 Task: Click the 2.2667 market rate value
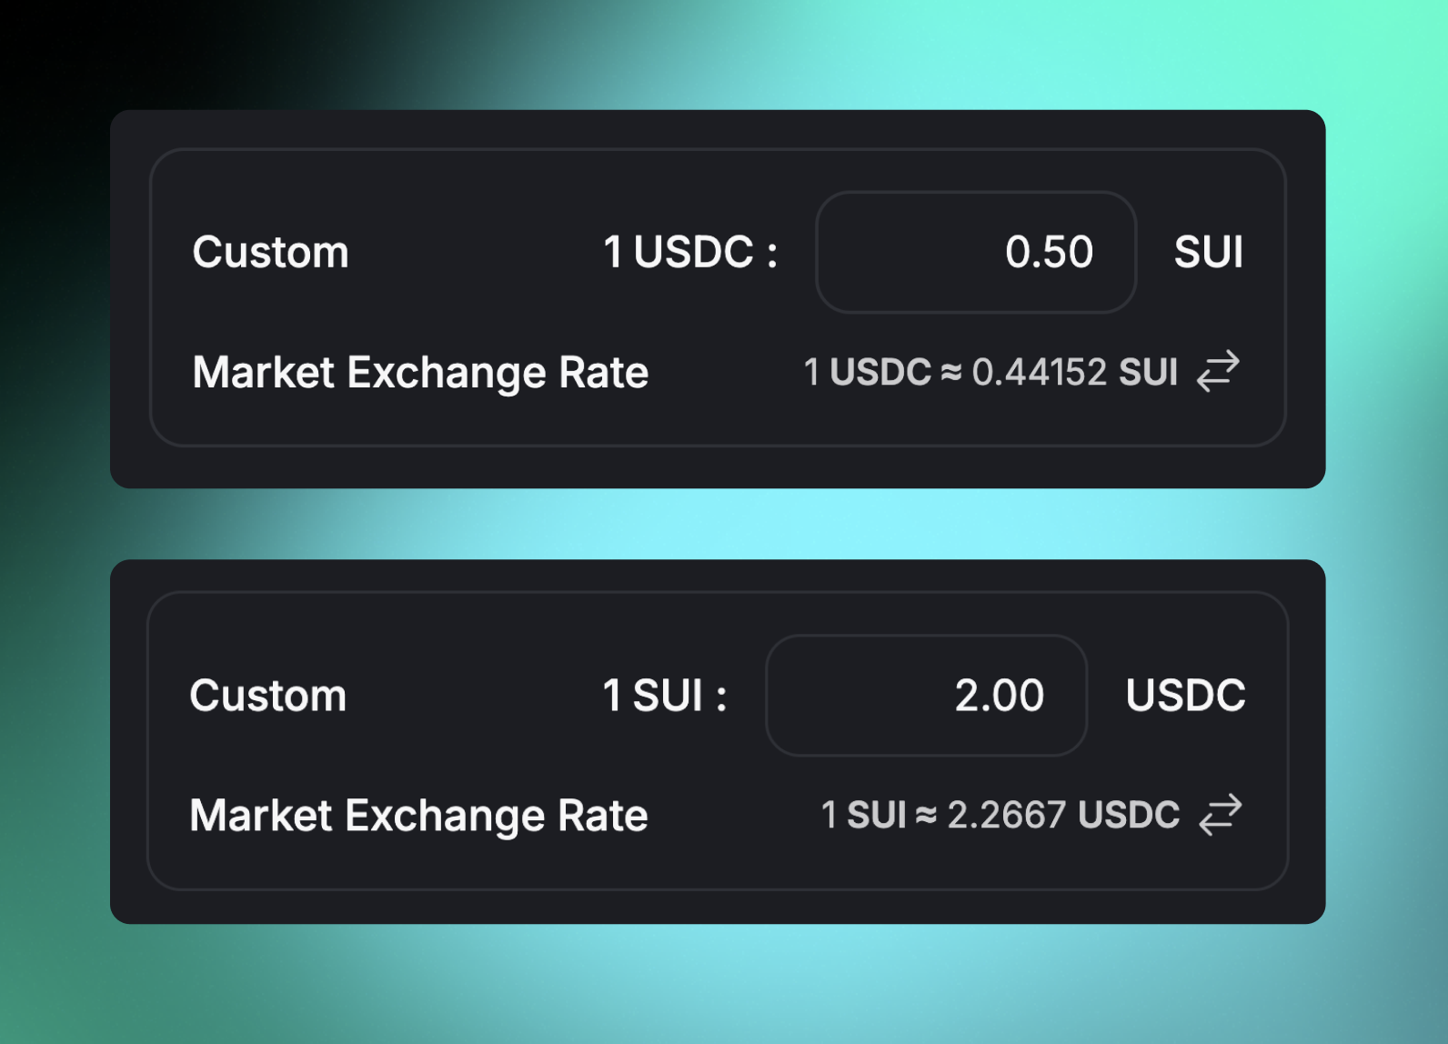(1006, 815)
